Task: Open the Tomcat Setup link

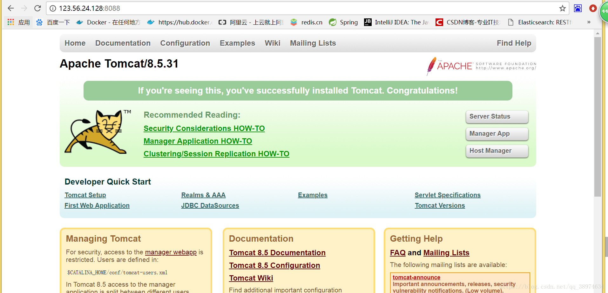Action: tap(85, 195)
